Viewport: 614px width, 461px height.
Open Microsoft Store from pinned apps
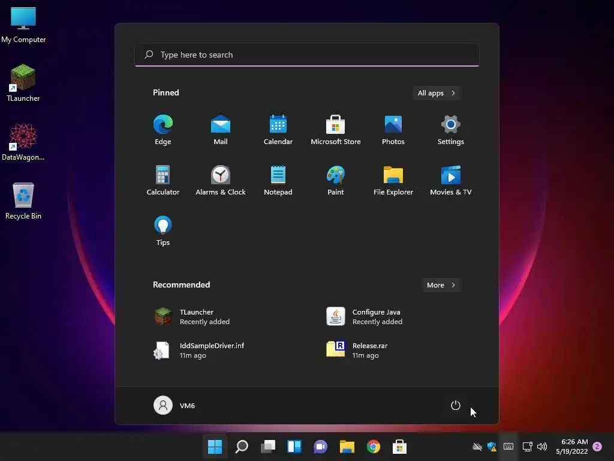(336, 130)
